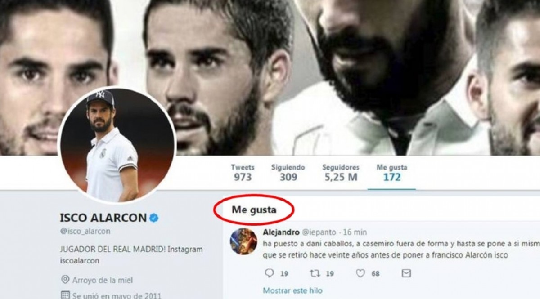Open Isco's round profile picture
The width and height of the screenshot is (540, 299).
[117, 145]
